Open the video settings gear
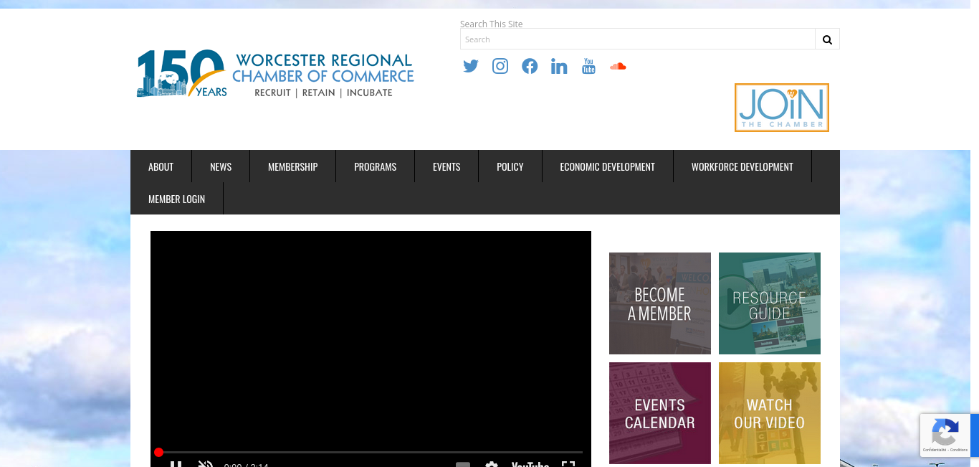The width and height of the screenshot is (979, 467). (x=492, y=463)
